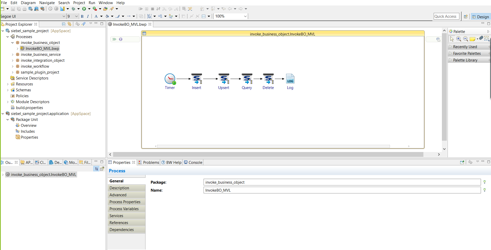The image size is (491, 250).
Task: Click the green tag icon left of canvas
Action: pos(114,39)
